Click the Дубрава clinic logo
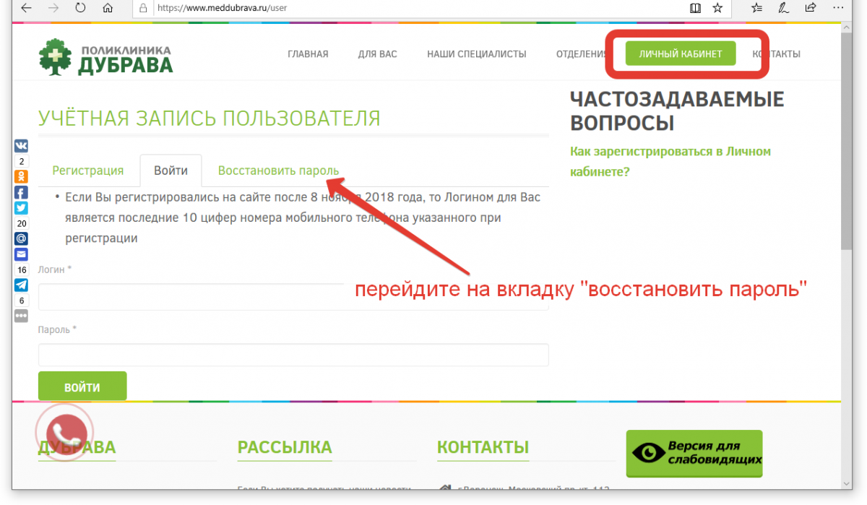The width and height of the screenshot is (867, 505). point(106,58)
